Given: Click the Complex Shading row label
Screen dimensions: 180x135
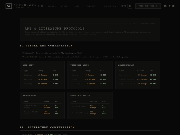Looking at the screenshot, I should [x=127, y=84].
